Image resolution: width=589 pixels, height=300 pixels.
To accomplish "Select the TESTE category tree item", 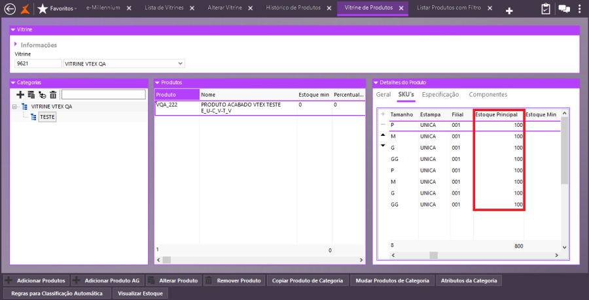I will pyautogui.click(x=47, y=117).
